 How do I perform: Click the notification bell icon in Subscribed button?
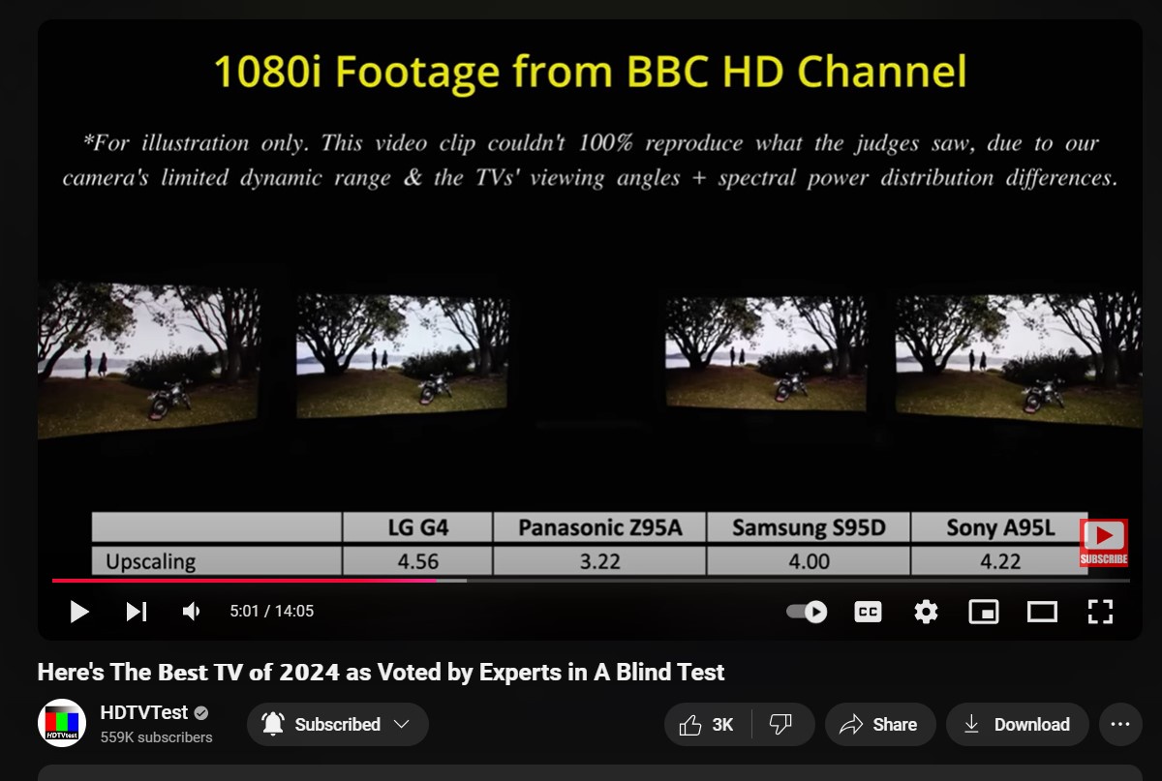click(x=273, y=724)
